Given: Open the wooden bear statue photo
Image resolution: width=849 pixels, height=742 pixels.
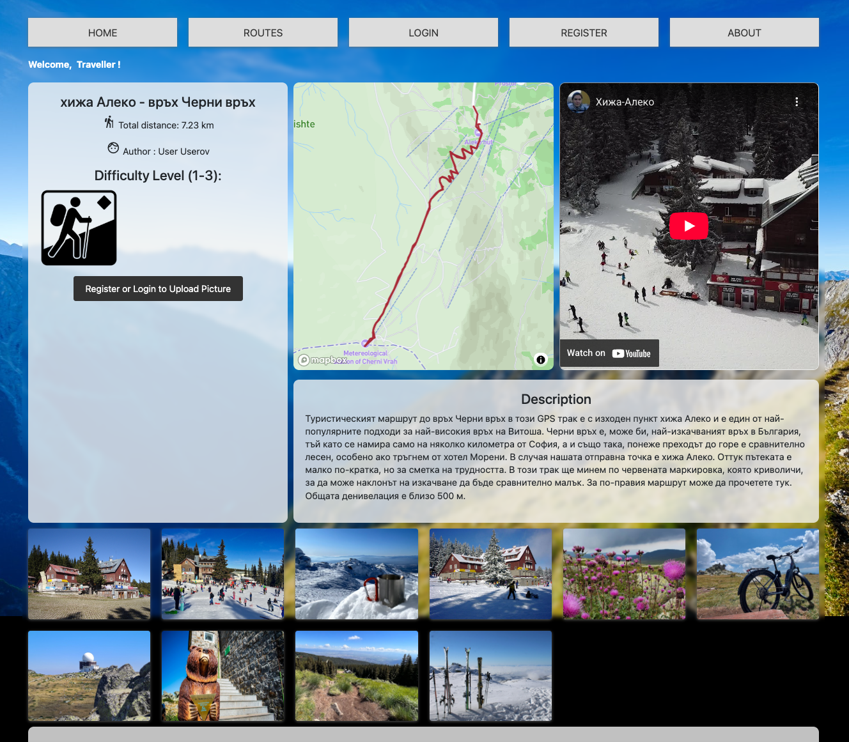Looking at the screenshot, I should tap(222, 676).
